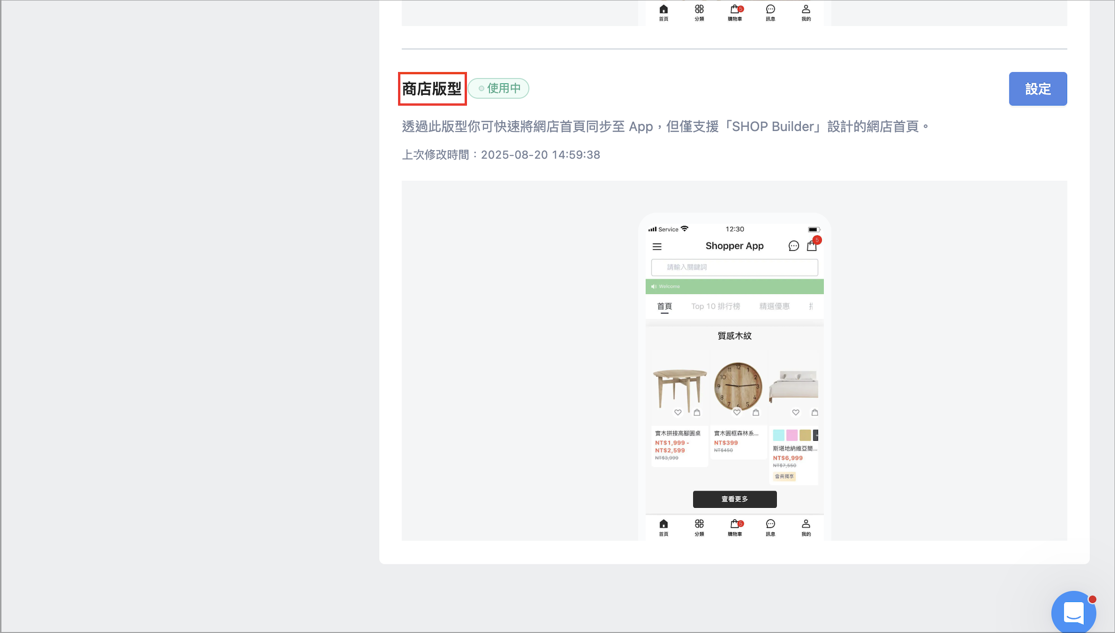The image size is (1115, 633).
Task: Favorite the bed product with heart icon
Action: (795, 412)
